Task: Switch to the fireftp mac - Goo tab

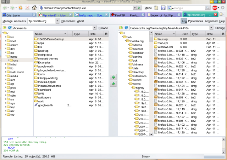Action: 92,15
